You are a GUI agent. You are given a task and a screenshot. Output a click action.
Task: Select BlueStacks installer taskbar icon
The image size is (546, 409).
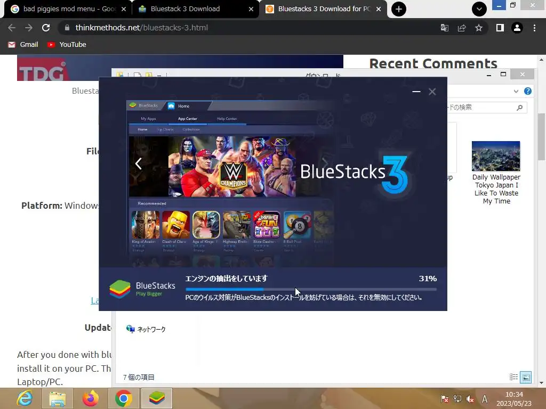(157, 398)
